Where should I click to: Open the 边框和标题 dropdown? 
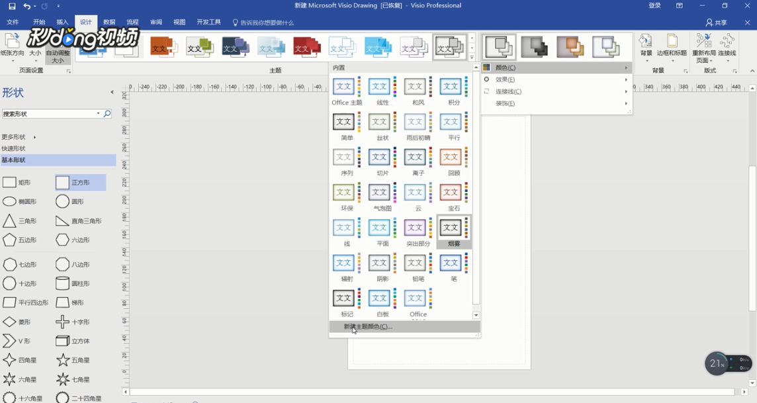click(672, 47)
